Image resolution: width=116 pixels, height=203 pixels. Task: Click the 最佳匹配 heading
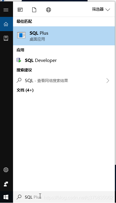[x=24, y=21]
